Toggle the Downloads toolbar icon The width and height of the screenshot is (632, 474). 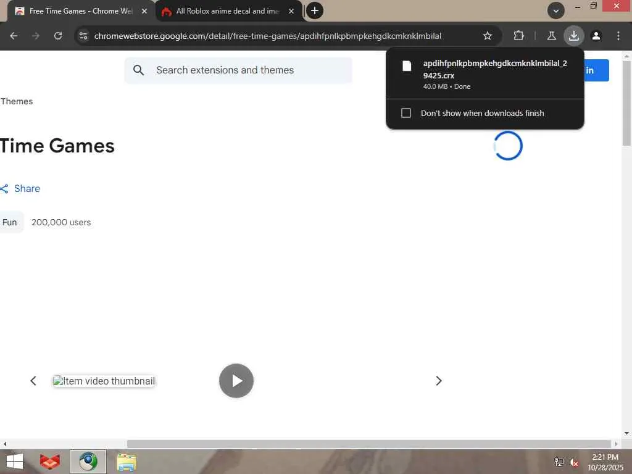(x=573, y=36)
